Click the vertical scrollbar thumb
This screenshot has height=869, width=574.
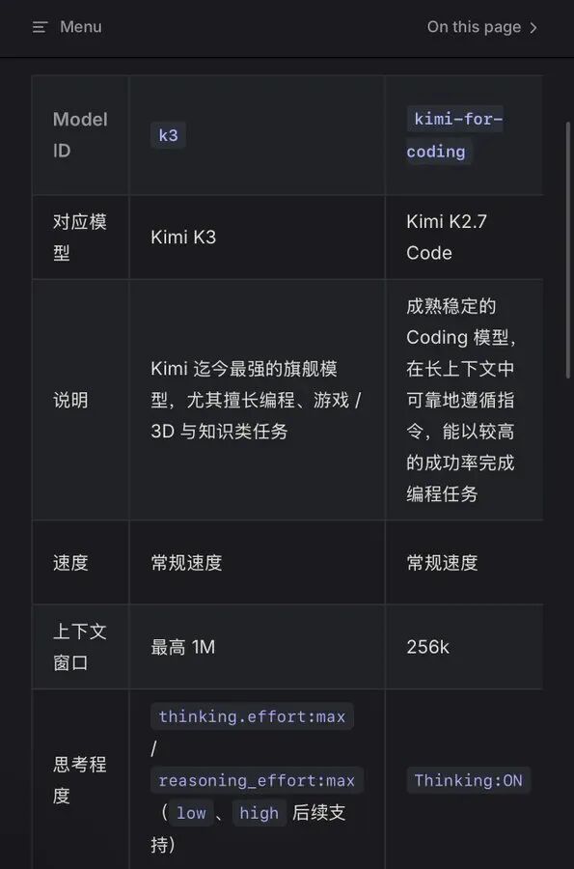coord(568,250)
